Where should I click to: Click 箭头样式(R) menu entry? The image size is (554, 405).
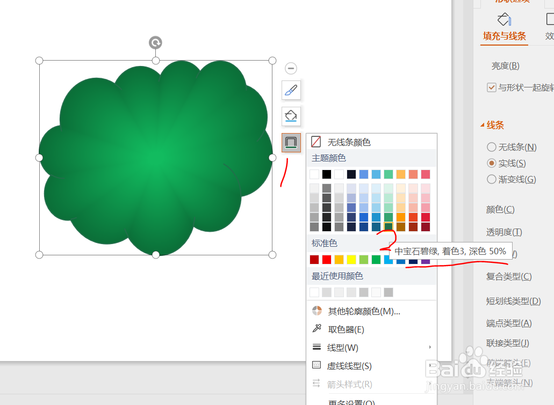(372, 384)
